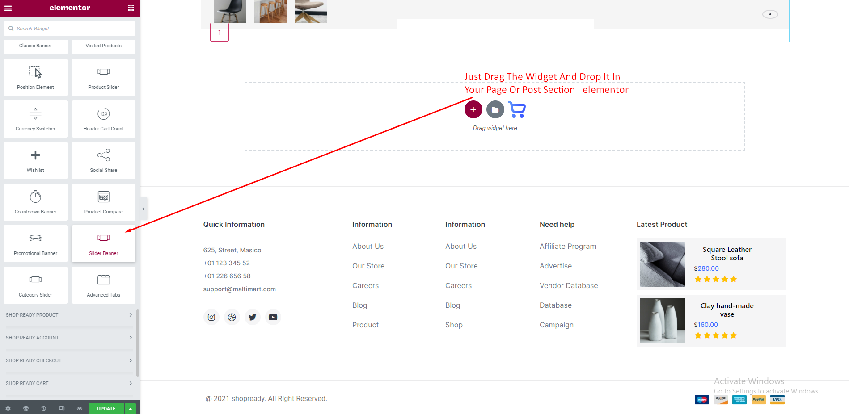Expand the Shop Ready Product category
Image resolution: width=849 pixels, height=414 pixels.
pos(69,315)
